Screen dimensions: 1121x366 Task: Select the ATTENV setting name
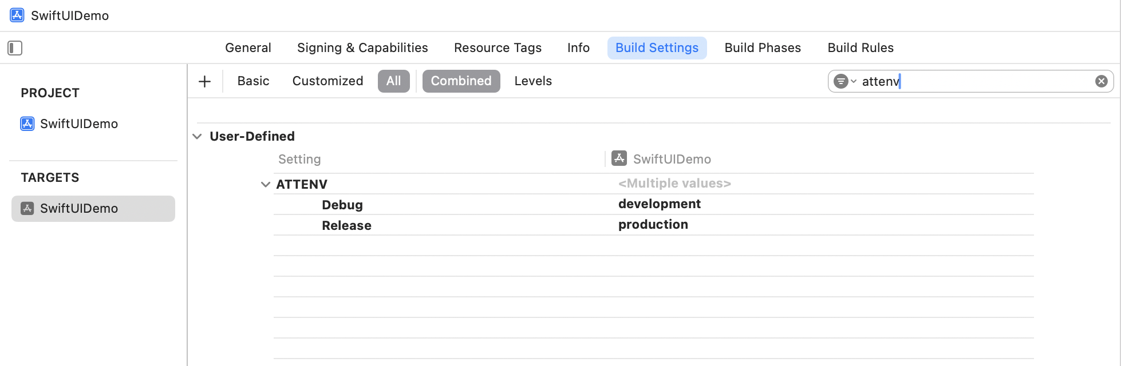302,185
